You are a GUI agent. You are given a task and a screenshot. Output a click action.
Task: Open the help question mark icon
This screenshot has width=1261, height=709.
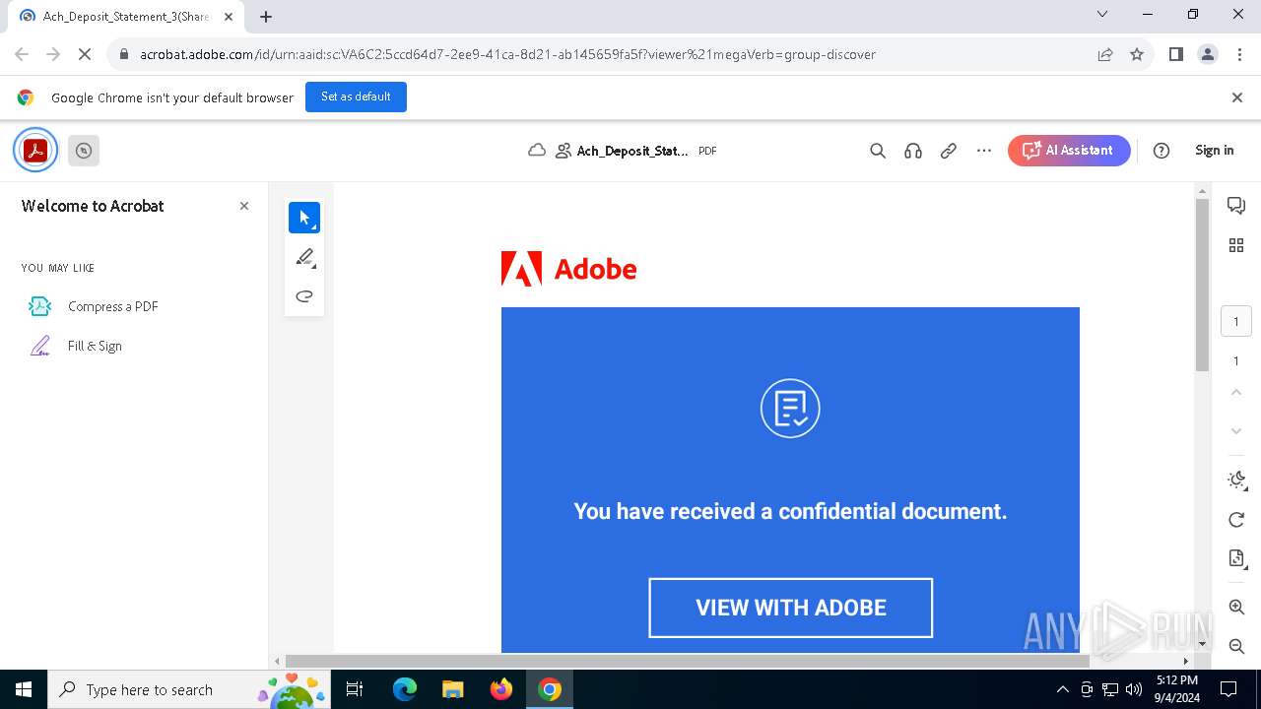1161,151
